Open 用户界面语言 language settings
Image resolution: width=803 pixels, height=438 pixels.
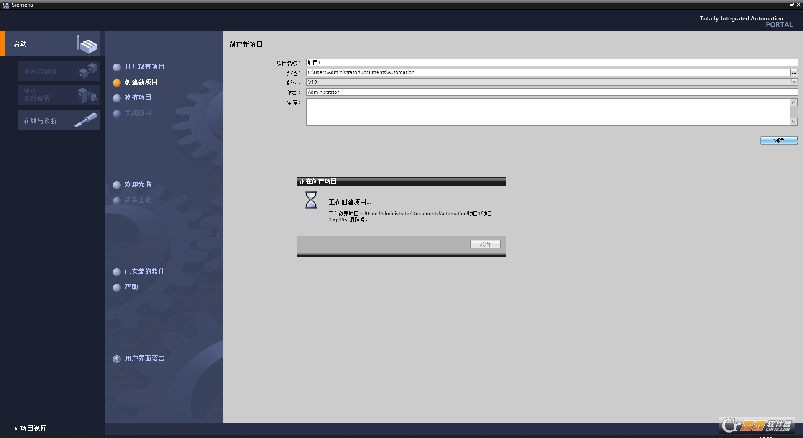coord(145,358)
